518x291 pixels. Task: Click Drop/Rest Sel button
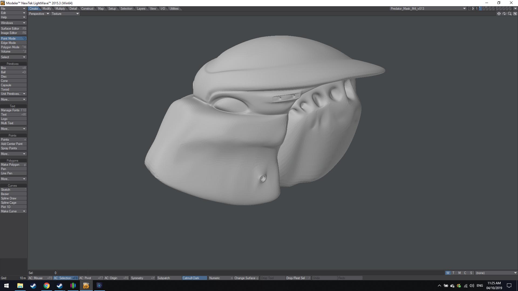tap(298, 278)
